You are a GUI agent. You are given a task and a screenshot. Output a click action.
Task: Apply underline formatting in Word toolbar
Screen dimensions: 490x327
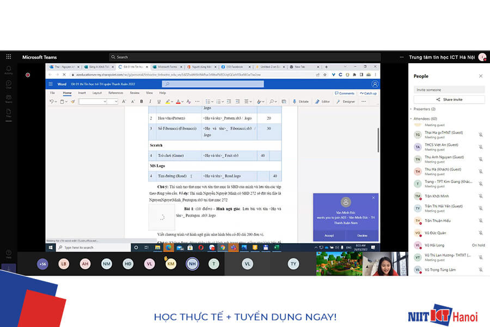158,101
